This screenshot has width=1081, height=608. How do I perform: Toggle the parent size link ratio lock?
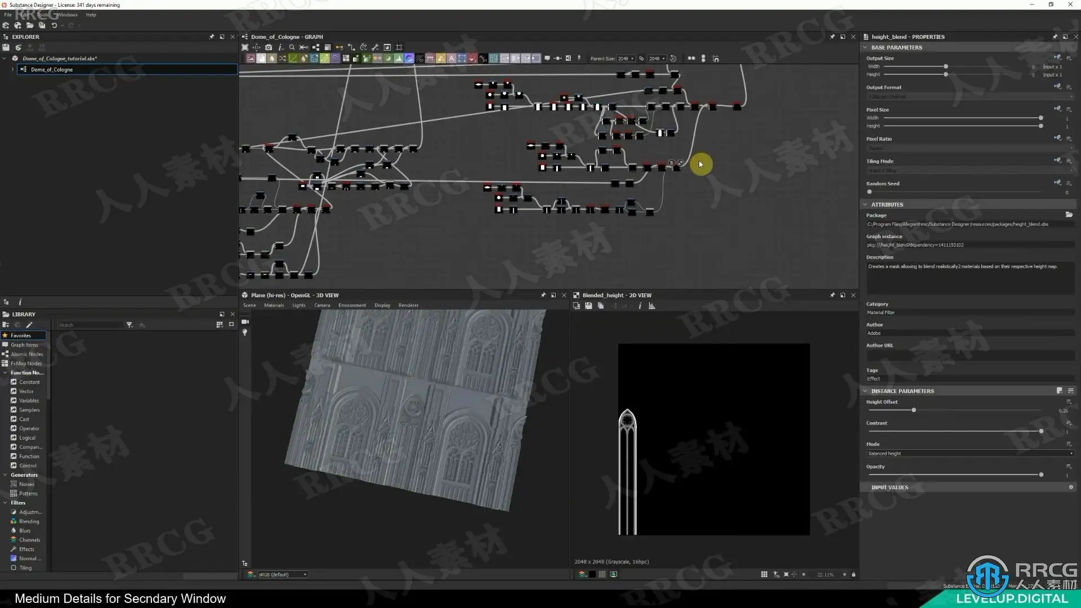tap(641, 59)
